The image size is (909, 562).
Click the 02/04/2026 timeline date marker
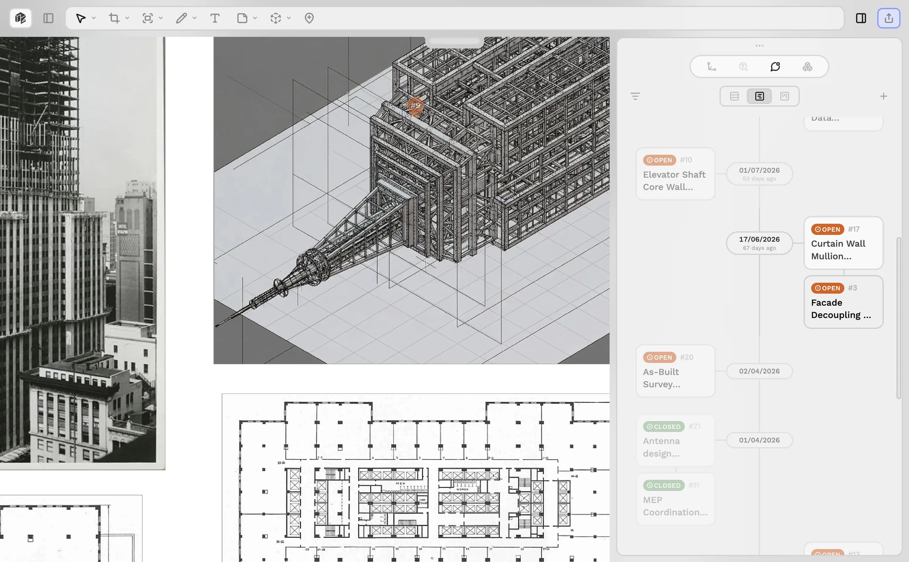click(x=759, y=371)
